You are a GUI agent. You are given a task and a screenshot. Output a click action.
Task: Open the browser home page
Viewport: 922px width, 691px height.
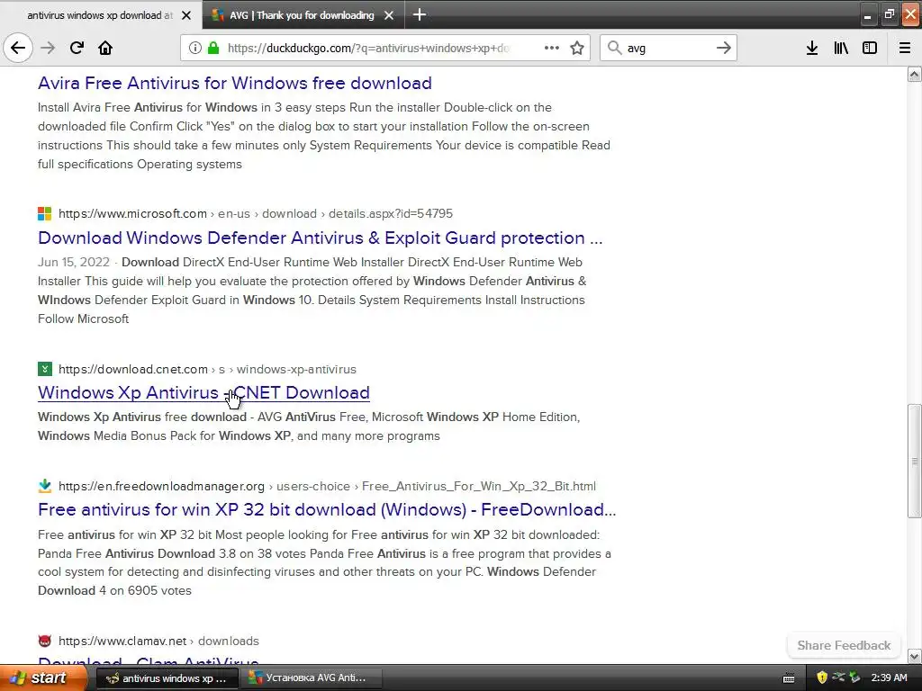105,48
